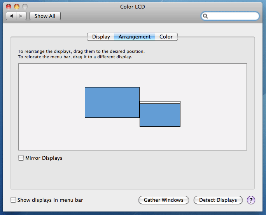Click the magnifying glass search icon
The width and height of the screenshot is (266, 215).
click(x=205, y=16)
